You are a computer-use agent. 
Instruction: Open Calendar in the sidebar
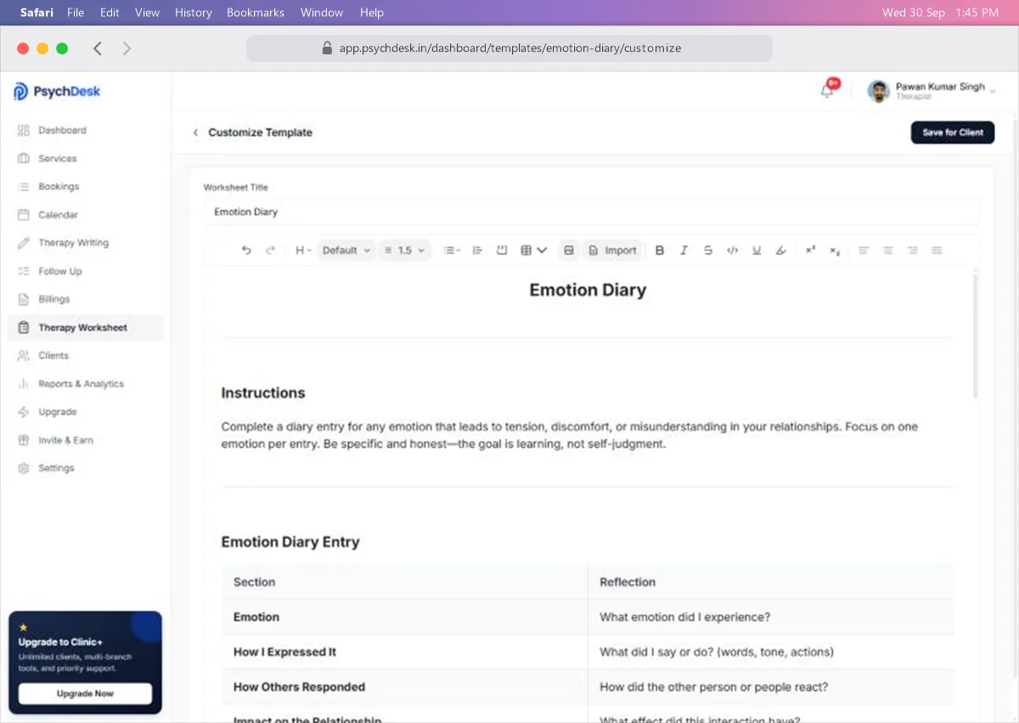pos(85,215)
